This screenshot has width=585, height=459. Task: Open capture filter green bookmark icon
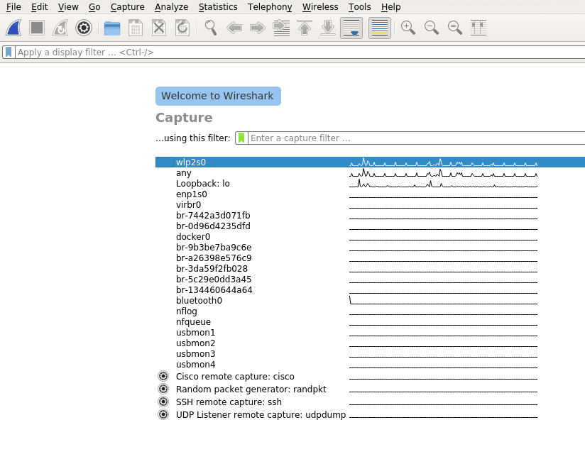241,138
